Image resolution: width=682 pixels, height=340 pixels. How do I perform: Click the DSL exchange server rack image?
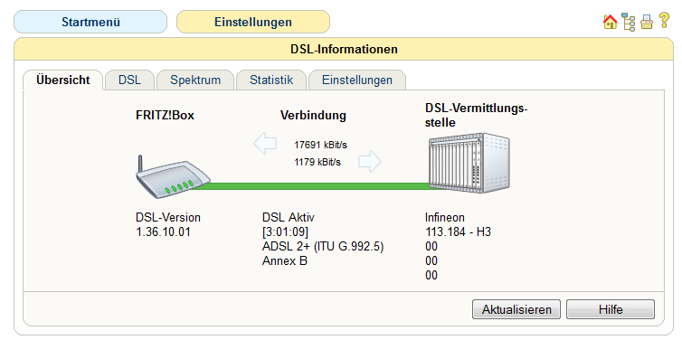[469, 162]
